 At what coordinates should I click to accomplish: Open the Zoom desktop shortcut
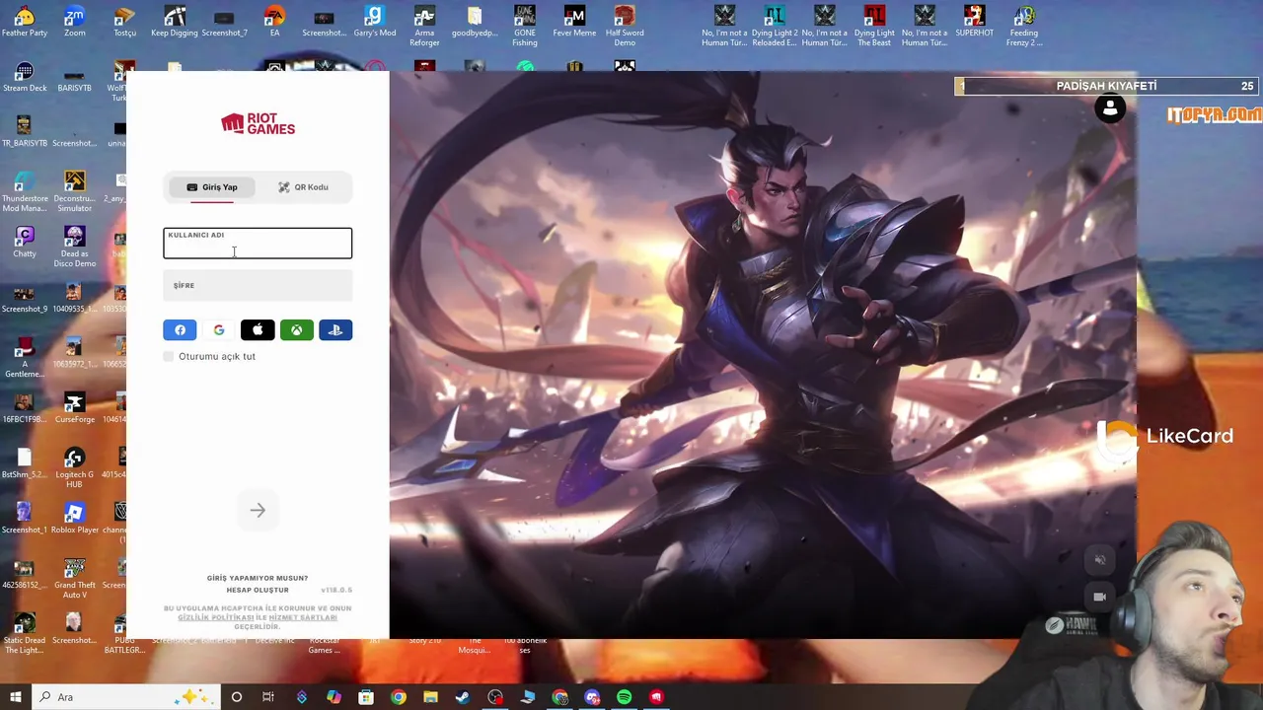click(x=74, y=23)
